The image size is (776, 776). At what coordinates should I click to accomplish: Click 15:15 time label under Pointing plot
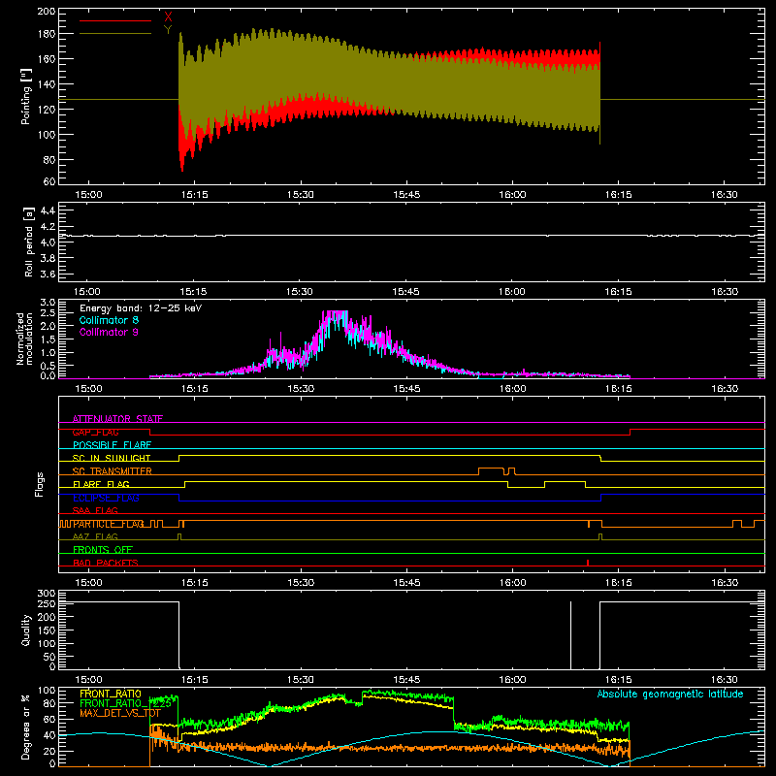[195, 195]
